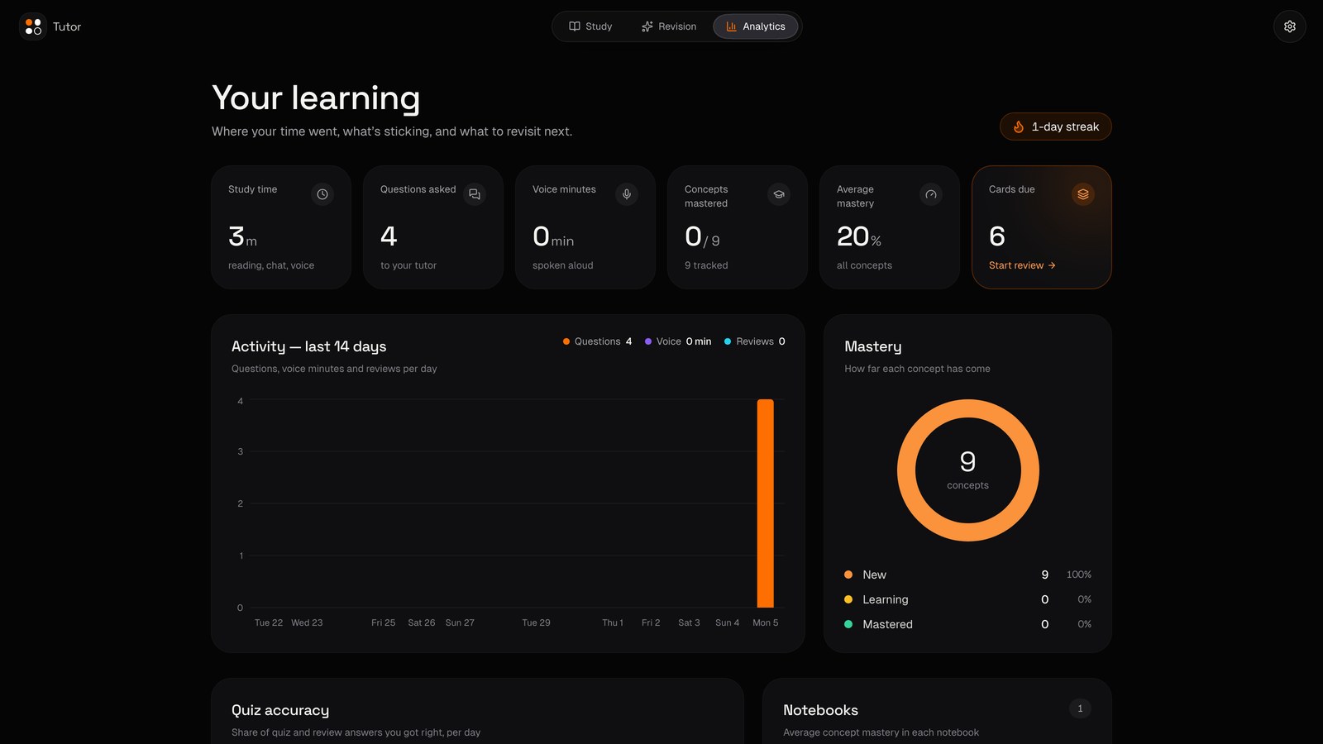Click the yellow Learning mastery dot
Screen dimensions: 1323x744
[848, 599]
